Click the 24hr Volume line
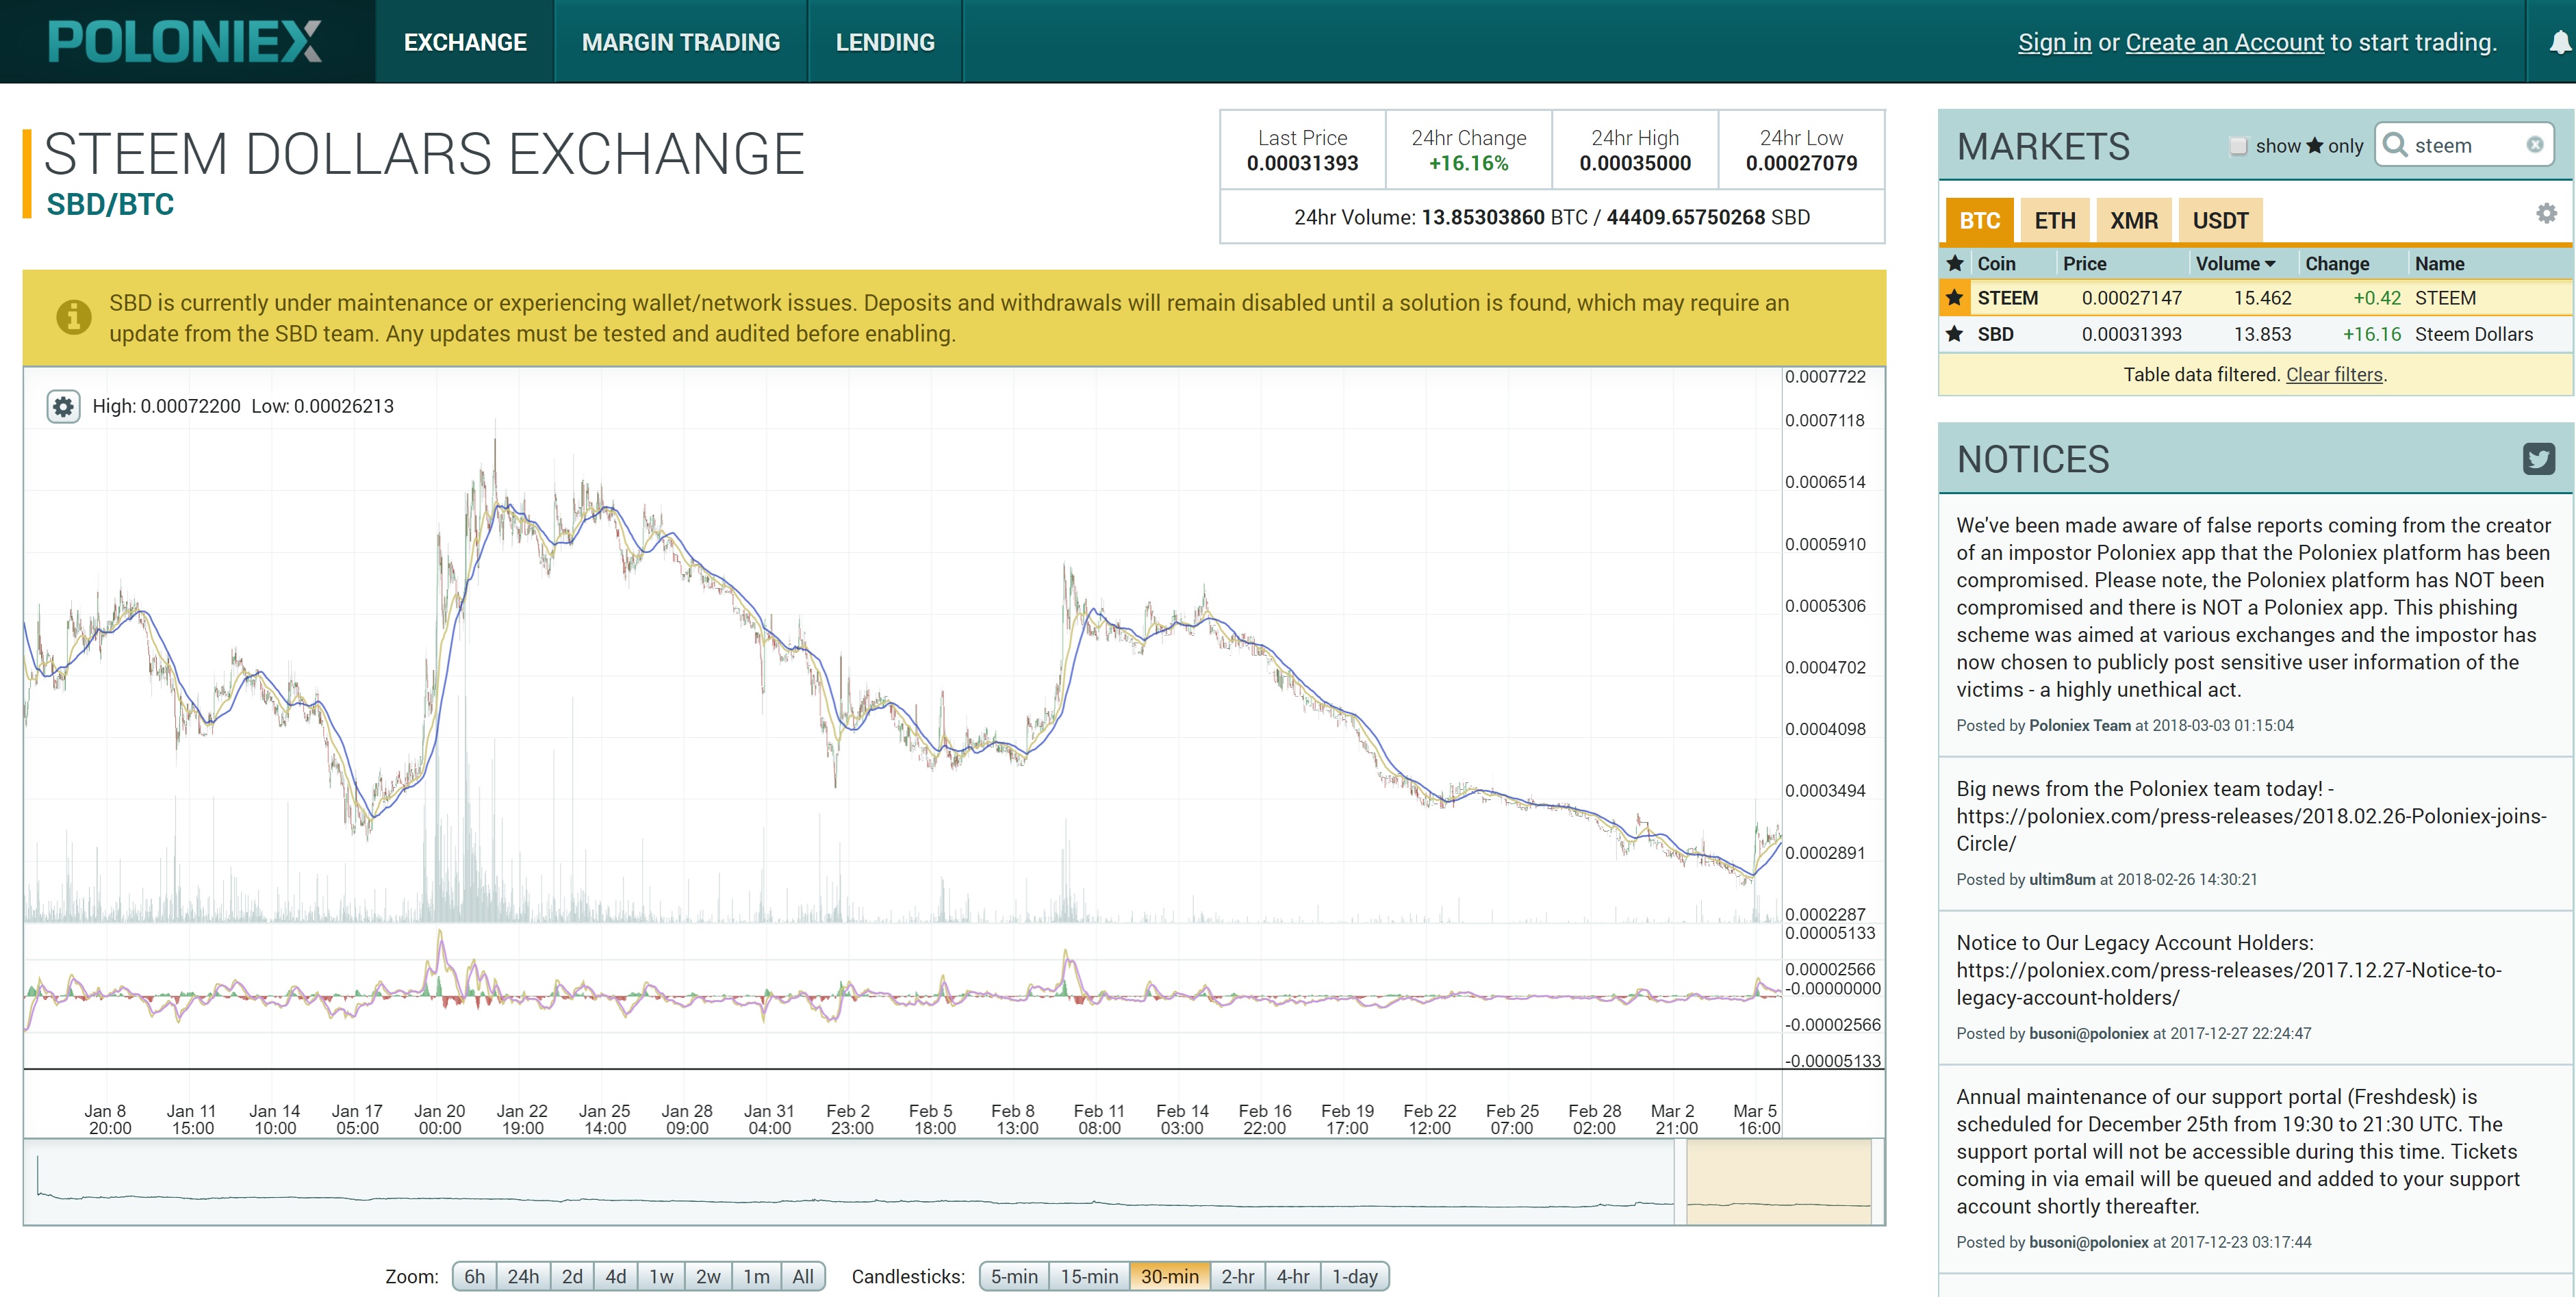The width and height of the screenshot is (2576, 1297). point(1552,217)
